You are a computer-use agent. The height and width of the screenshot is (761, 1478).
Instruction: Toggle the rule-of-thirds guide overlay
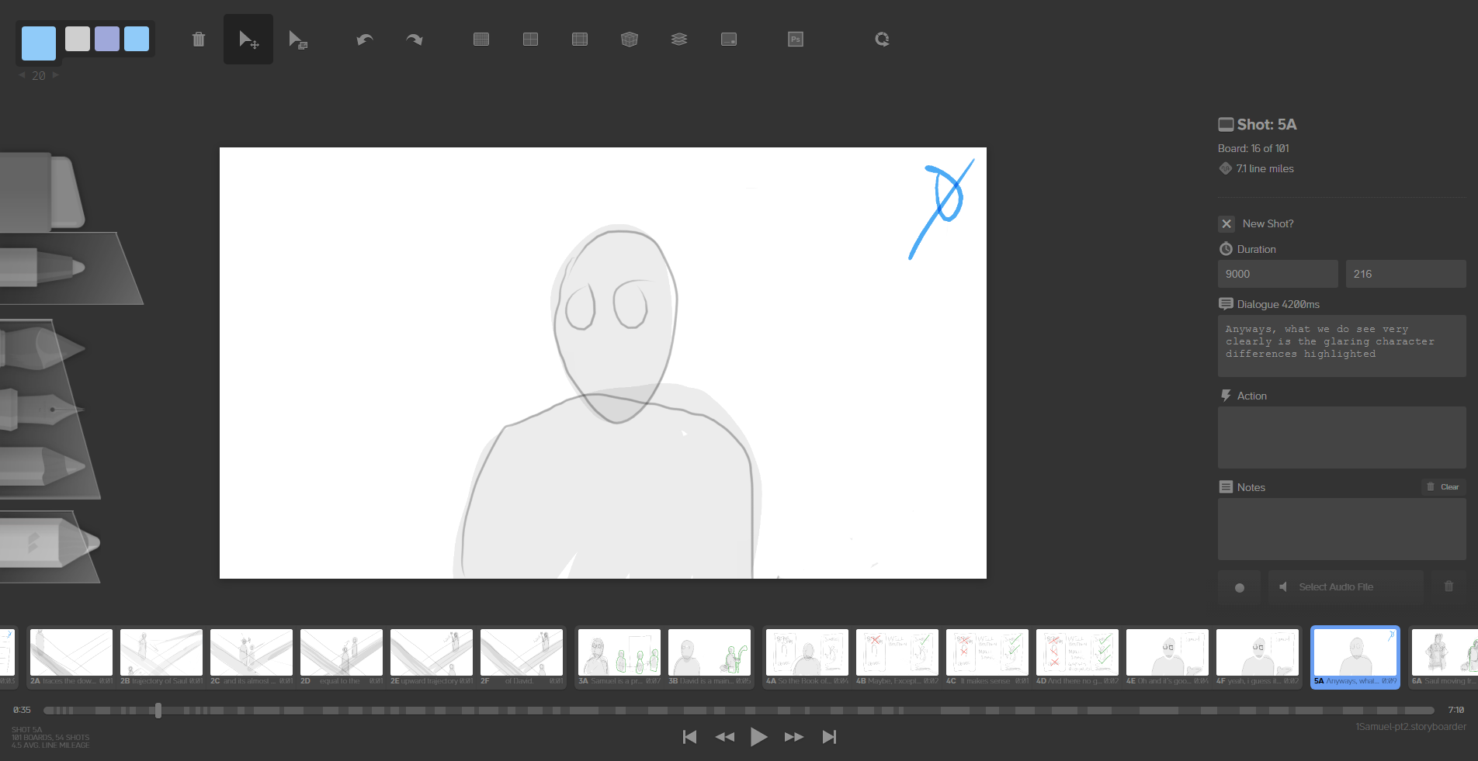(580, 40)
